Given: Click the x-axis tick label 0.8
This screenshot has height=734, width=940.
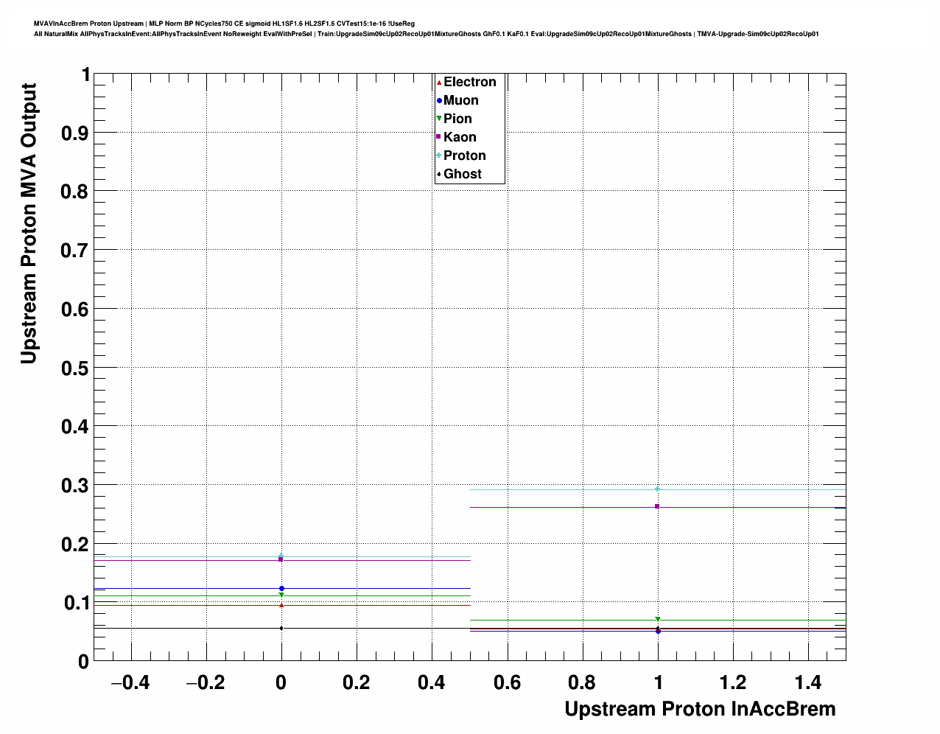Looking at the screenshot, I should (x=583, y=683).
